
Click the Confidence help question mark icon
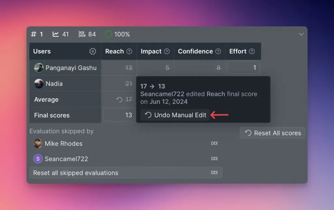218,51
